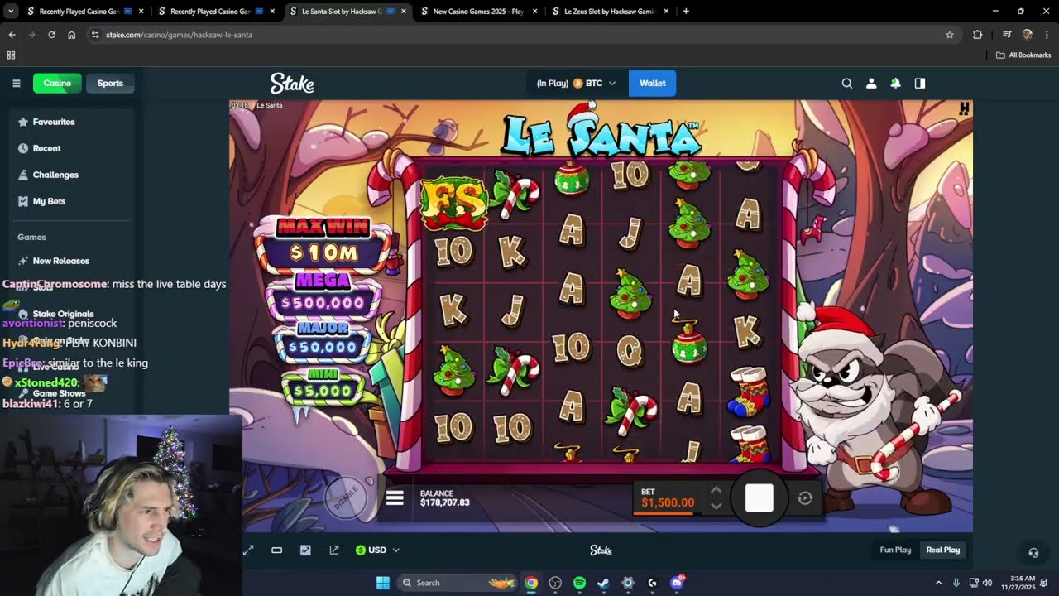Image resolution: width=1059 pixels, height=596 pixels.
Task: Open Challenges in the sidebar
Action: point(55,175)
